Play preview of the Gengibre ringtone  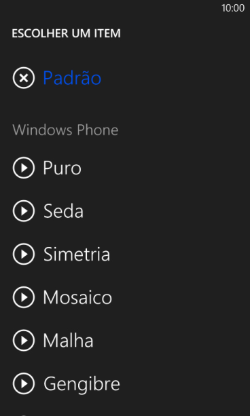point(24,383)
